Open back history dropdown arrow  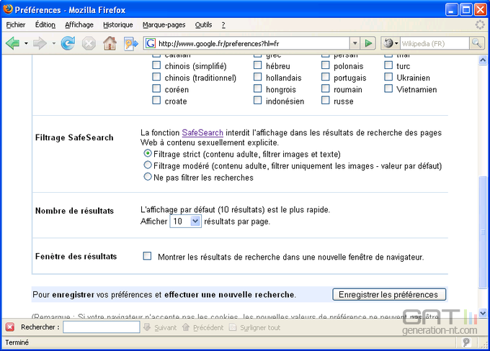[26, 43]
